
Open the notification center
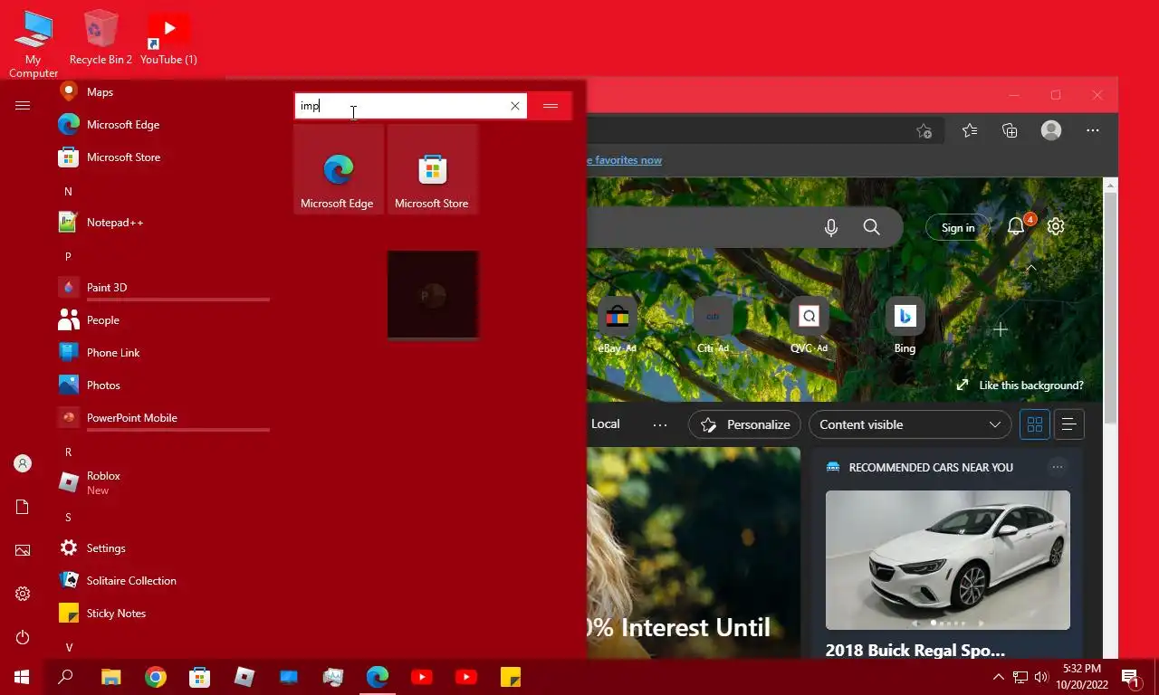[x=1131, y=677]
